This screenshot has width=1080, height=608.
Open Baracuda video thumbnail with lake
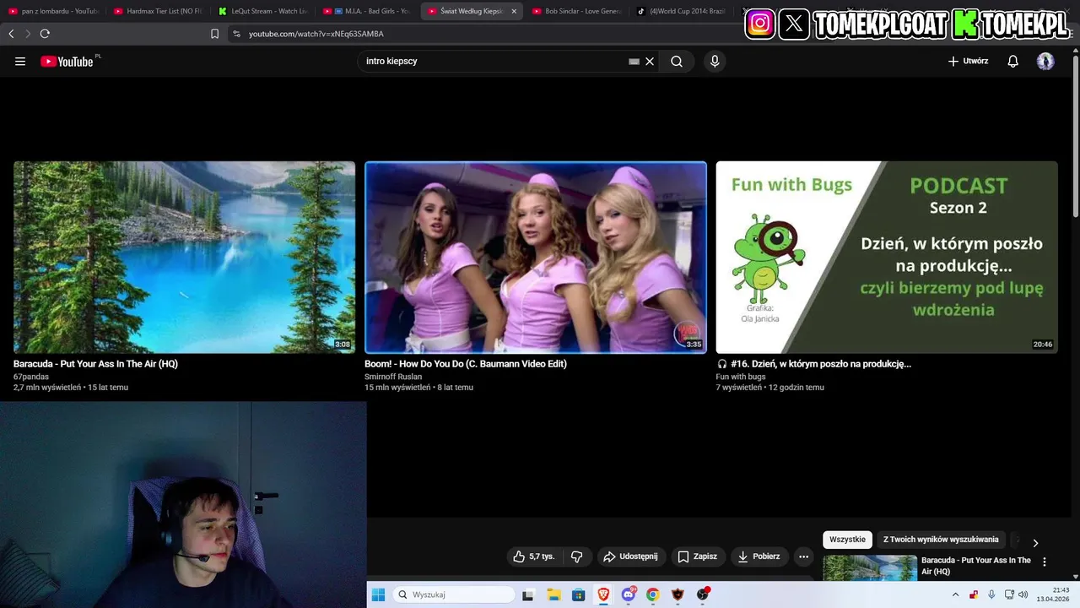(184, 257)
